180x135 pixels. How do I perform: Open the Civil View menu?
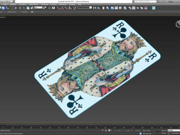point(53,4)
